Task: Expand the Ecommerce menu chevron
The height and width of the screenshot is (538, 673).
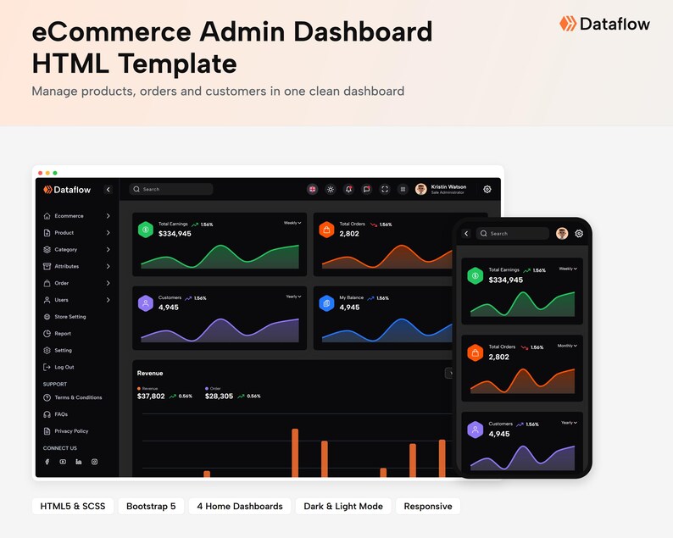Action: point(108,216)
